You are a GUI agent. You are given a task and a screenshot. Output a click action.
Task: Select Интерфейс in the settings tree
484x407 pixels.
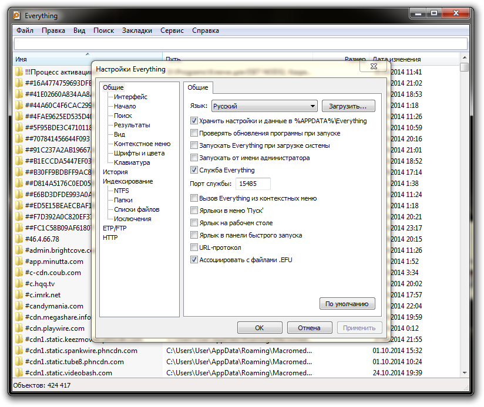pos(130,97)
